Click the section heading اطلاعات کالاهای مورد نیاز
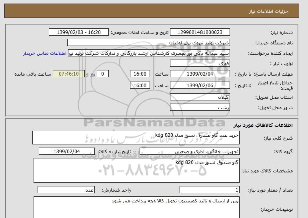 [263, 125]
